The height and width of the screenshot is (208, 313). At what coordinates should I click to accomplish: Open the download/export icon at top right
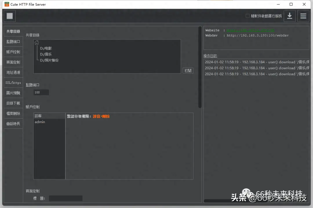click(290, 16)
